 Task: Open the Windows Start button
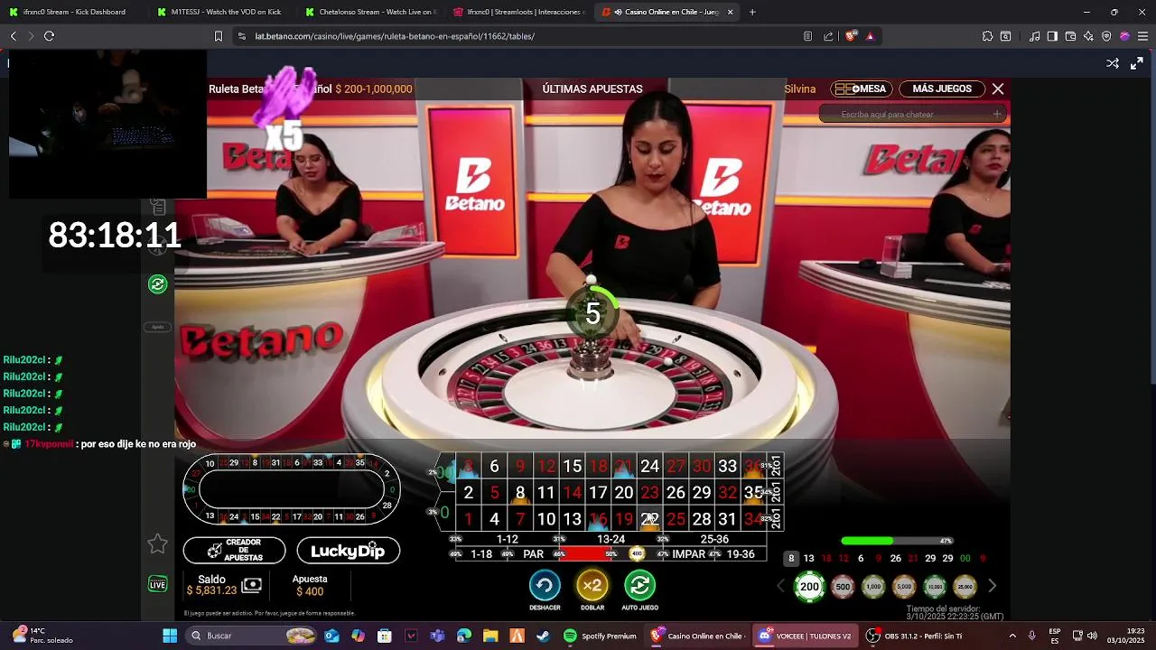click(x=169, y=636)
